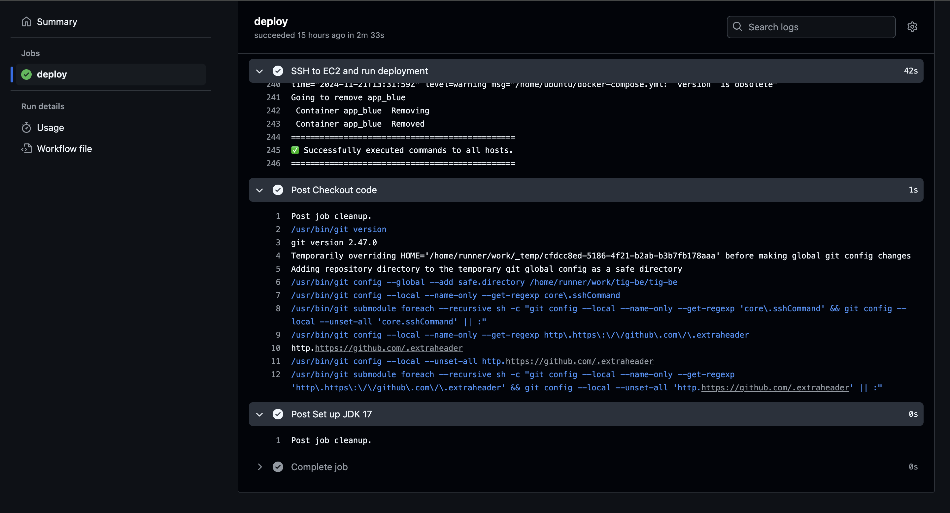Click the search magnifier icon
The image size is (950, 513).
[x=737, y=27]
